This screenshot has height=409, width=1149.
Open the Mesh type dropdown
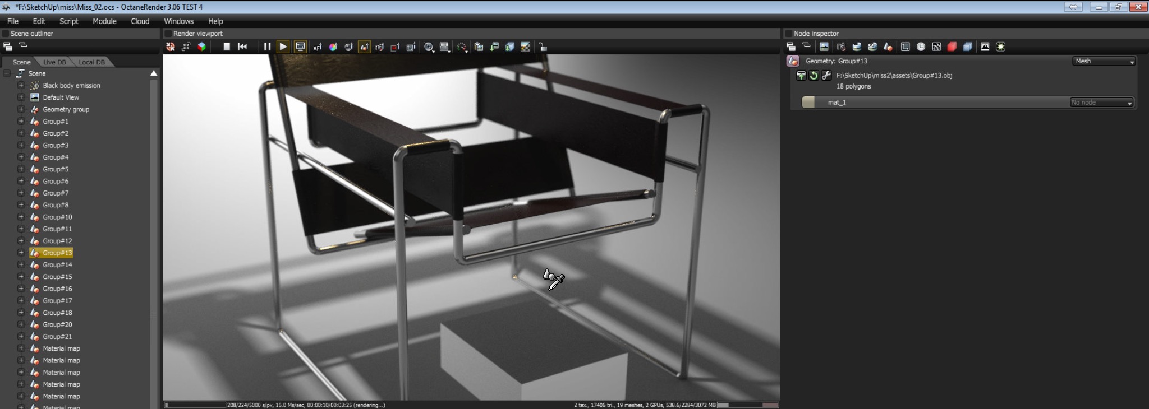coord(1104,61)
